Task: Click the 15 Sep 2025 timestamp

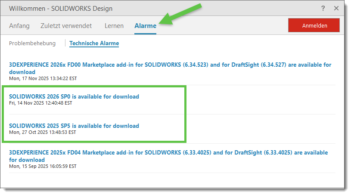Action: coord(43,166)
